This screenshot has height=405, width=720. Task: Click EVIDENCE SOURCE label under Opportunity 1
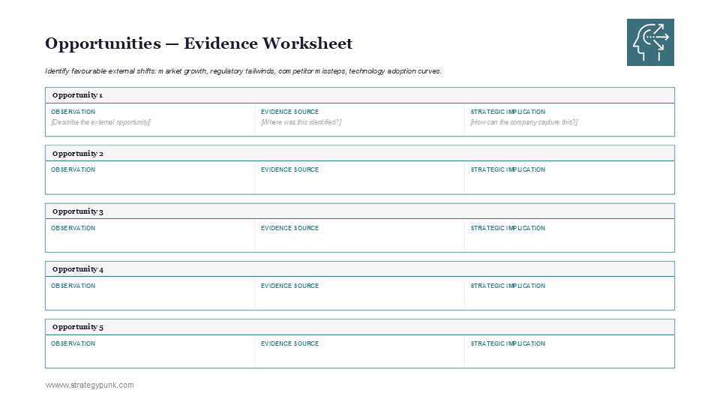tap(289, 112)
